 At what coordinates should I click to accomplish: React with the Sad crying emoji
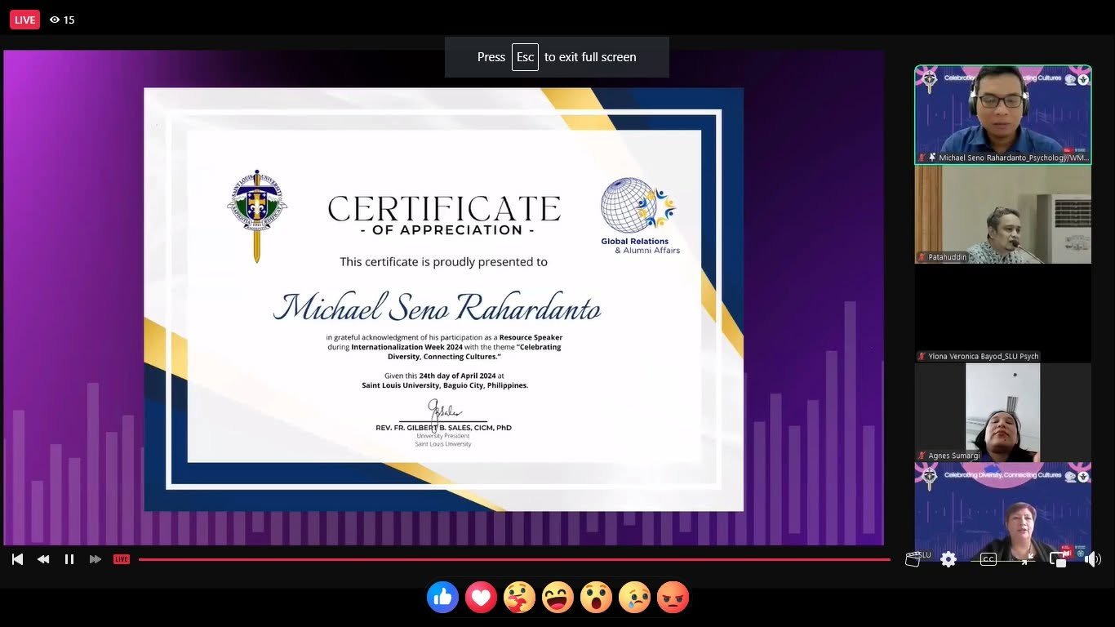[634, 598]
